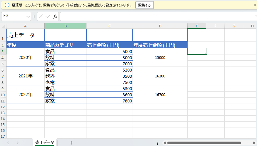Click the 売上データ title cell
Image resolution: width=257 pixels, height=146 pixels.
point(25,35)
